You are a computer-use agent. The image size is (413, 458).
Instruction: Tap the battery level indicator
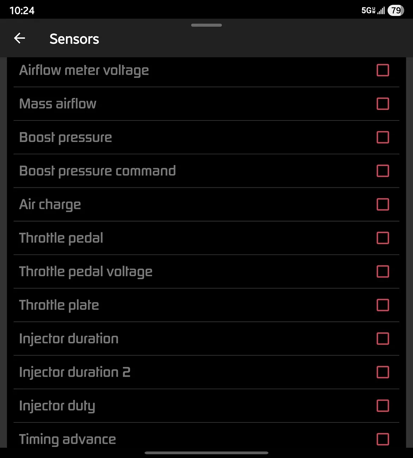point(396,11)
